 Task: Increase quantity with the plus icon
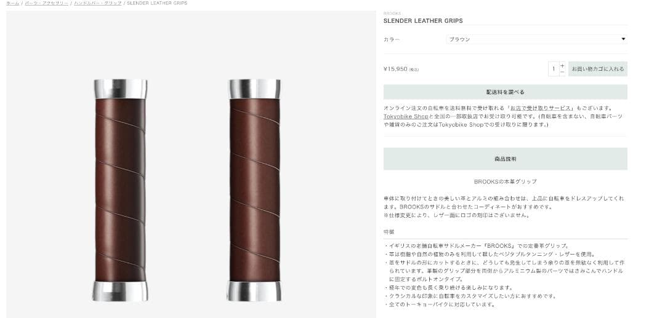562,66
